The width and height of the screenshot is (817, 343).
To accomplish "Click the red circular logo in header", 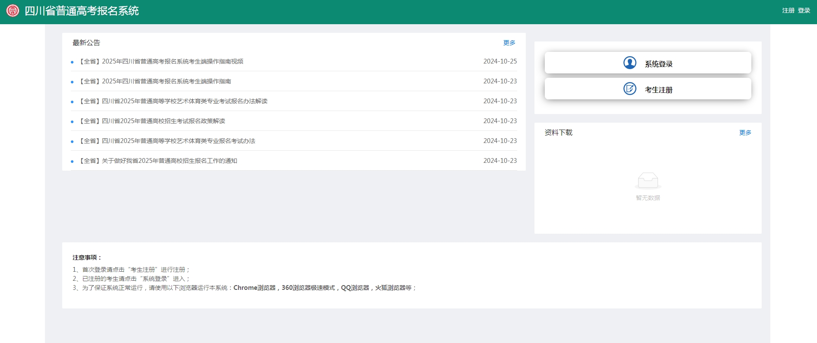I will 13,11.
